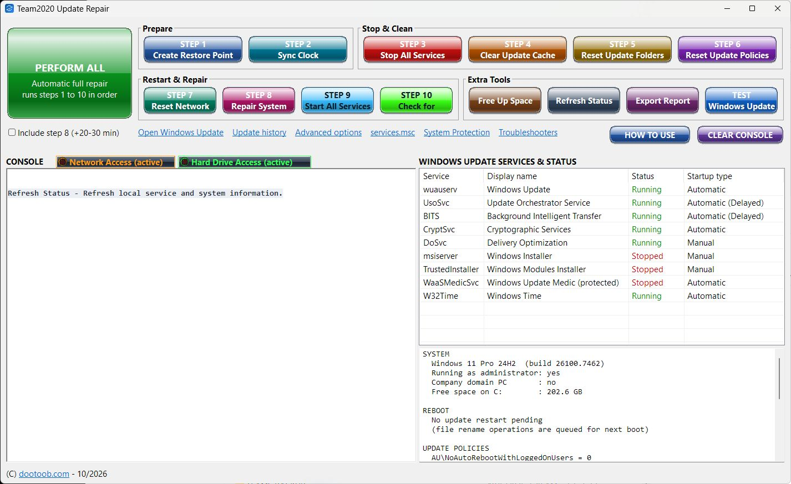Run Step 1 Create Restore Point
Viewport: 791px width, 484px height.
tap(193, 50)
